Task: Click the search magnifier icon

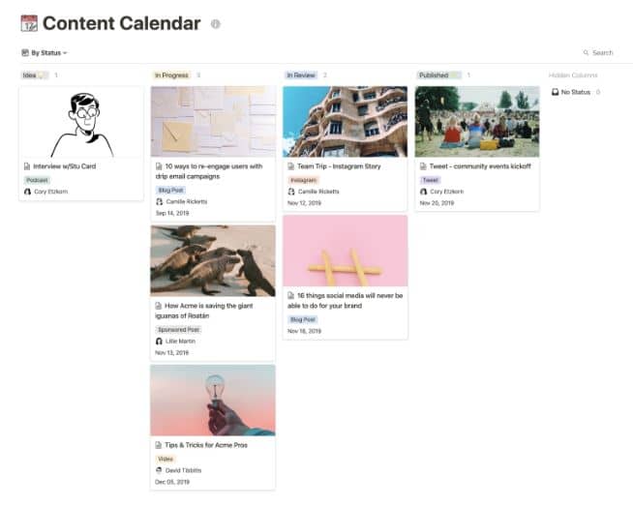Action: 586,52
